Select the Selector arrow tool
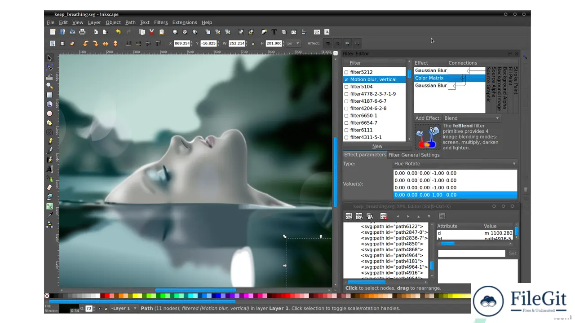The height and width of the screenshot is (323, 575). click(49, 58)
